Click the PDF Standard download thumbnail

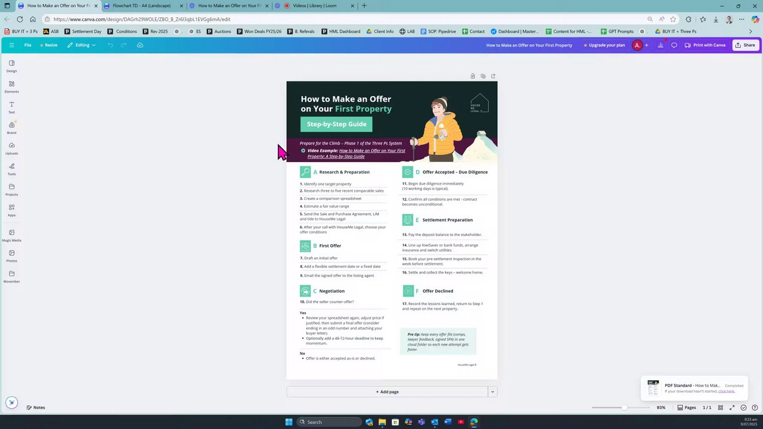click(x=653, y=388)
